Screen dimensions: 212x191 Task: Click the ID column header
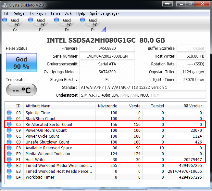(18, 106)
